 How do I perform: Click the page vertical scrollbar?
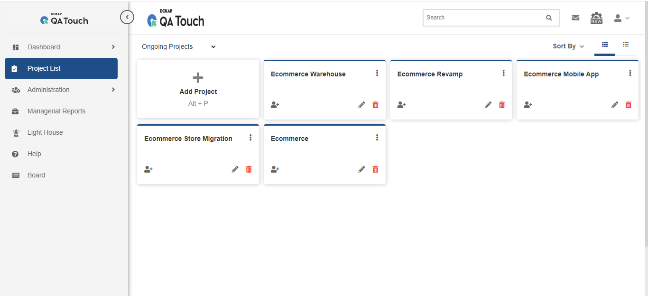coord(646,123)
